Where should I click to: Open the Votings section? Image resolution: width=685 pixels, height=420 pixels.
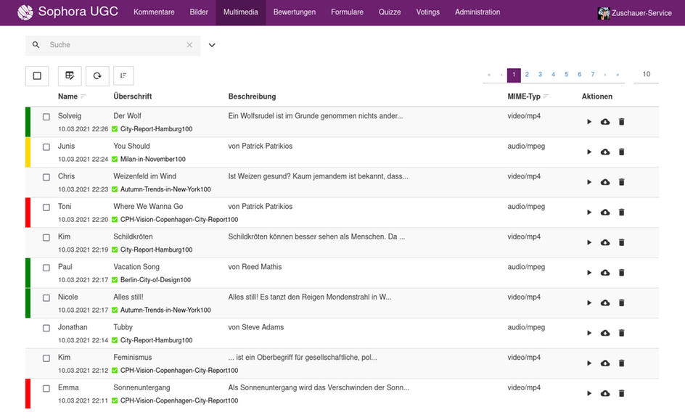pos(427,12)
